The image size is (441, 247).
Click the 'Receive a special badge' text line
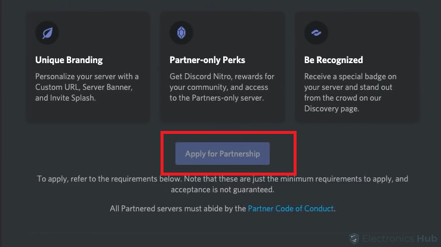350,77
